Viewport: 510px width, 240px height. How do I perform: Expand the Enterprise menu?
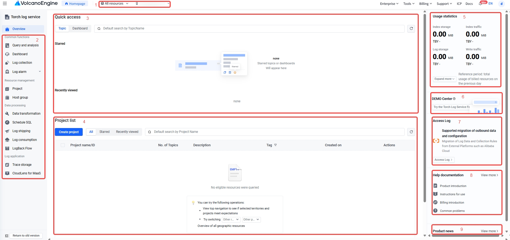[389, 4]
